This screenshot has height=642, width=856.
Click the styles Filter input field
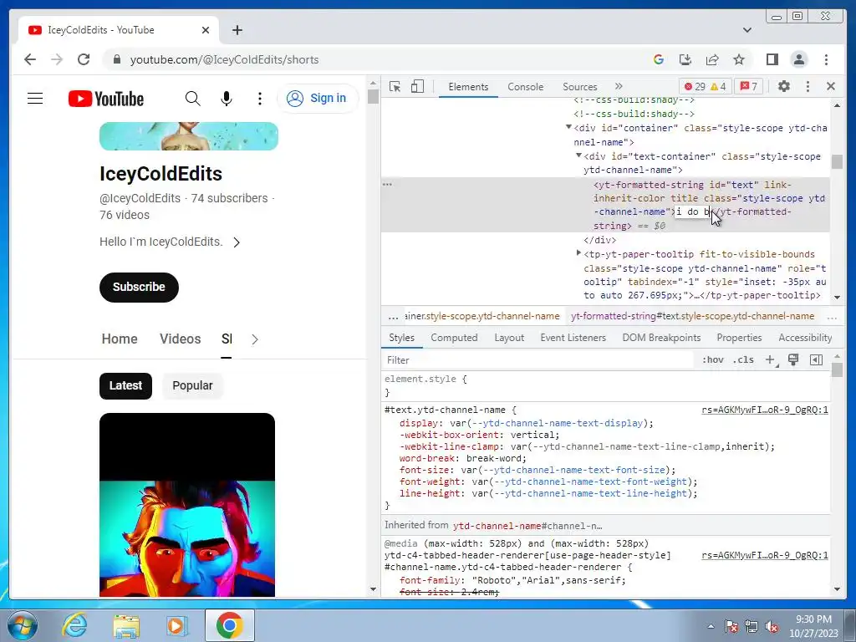[x=538, y=359]
